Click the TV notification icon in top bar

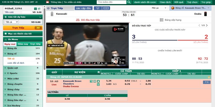coord(48,2)
